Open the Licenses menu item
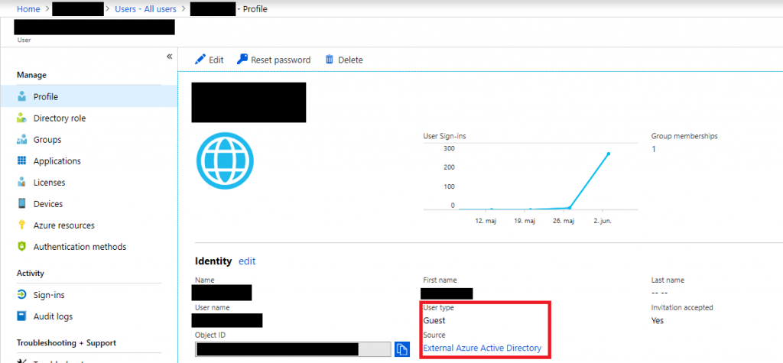Viewport: 783px width, 363px height. pos(49,183)
